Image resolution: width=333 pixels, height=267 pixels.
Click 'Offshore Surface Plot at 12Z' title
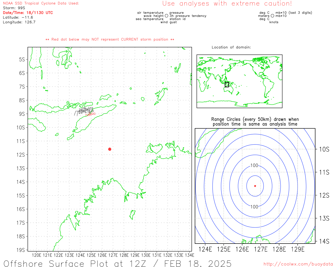75,263
